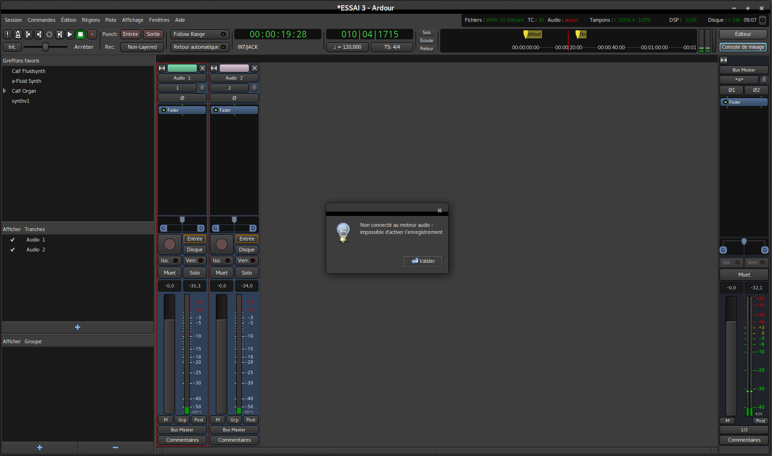Add a group with plus icon
The height and width of the screenshot is (456, 772).
[40, 447]
